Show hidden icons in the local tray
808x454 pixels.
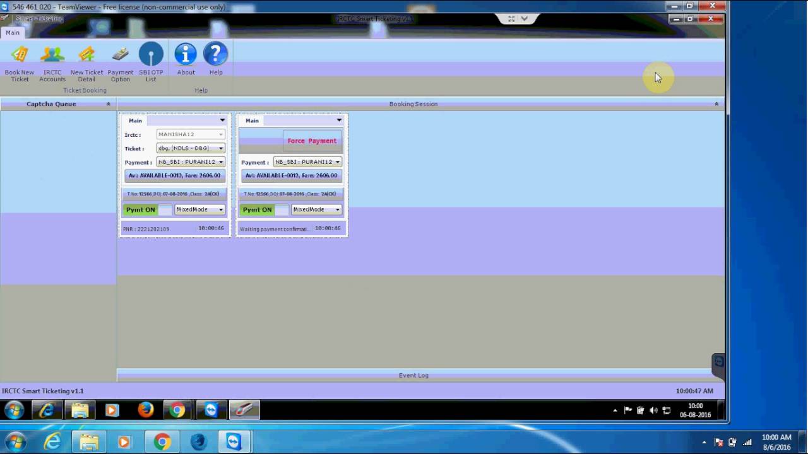(704, 442)
